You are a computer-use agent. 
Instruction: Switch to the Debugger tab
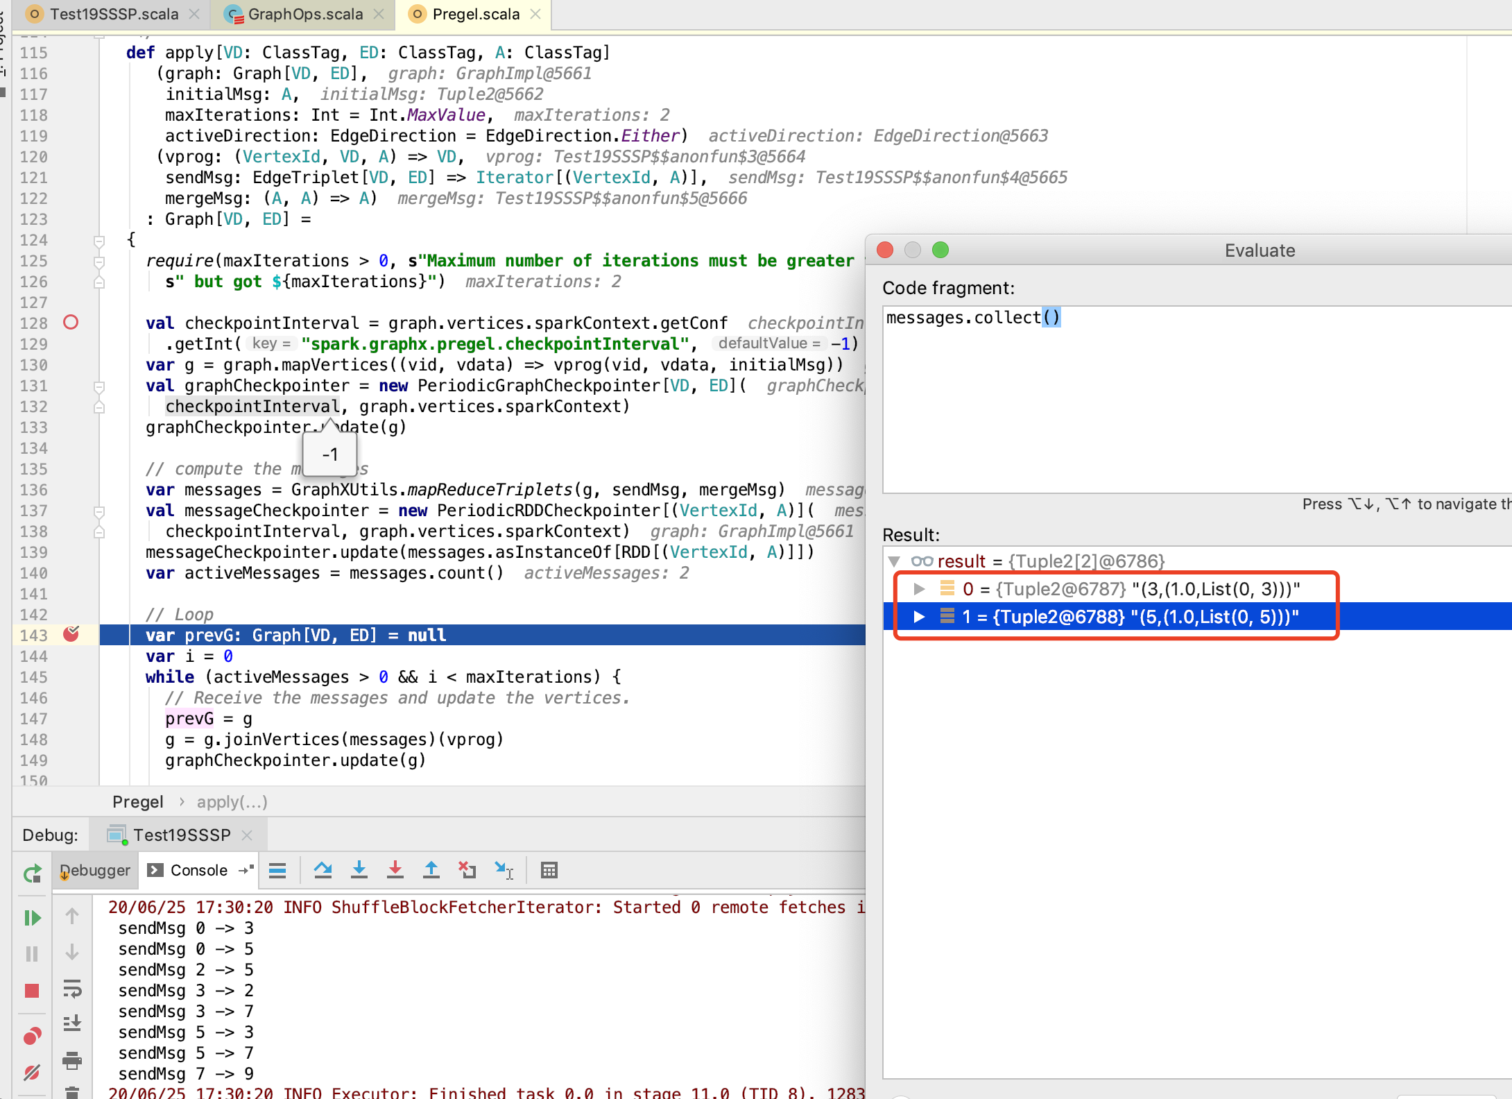(x=95, y=870)
